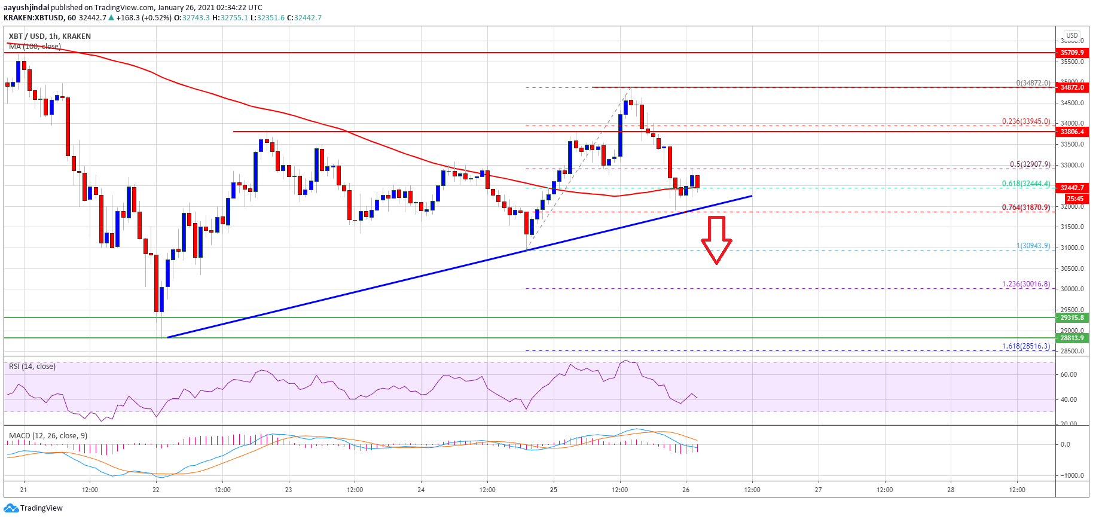Select the 35709.9 red price label

[x=1072, y=53]
